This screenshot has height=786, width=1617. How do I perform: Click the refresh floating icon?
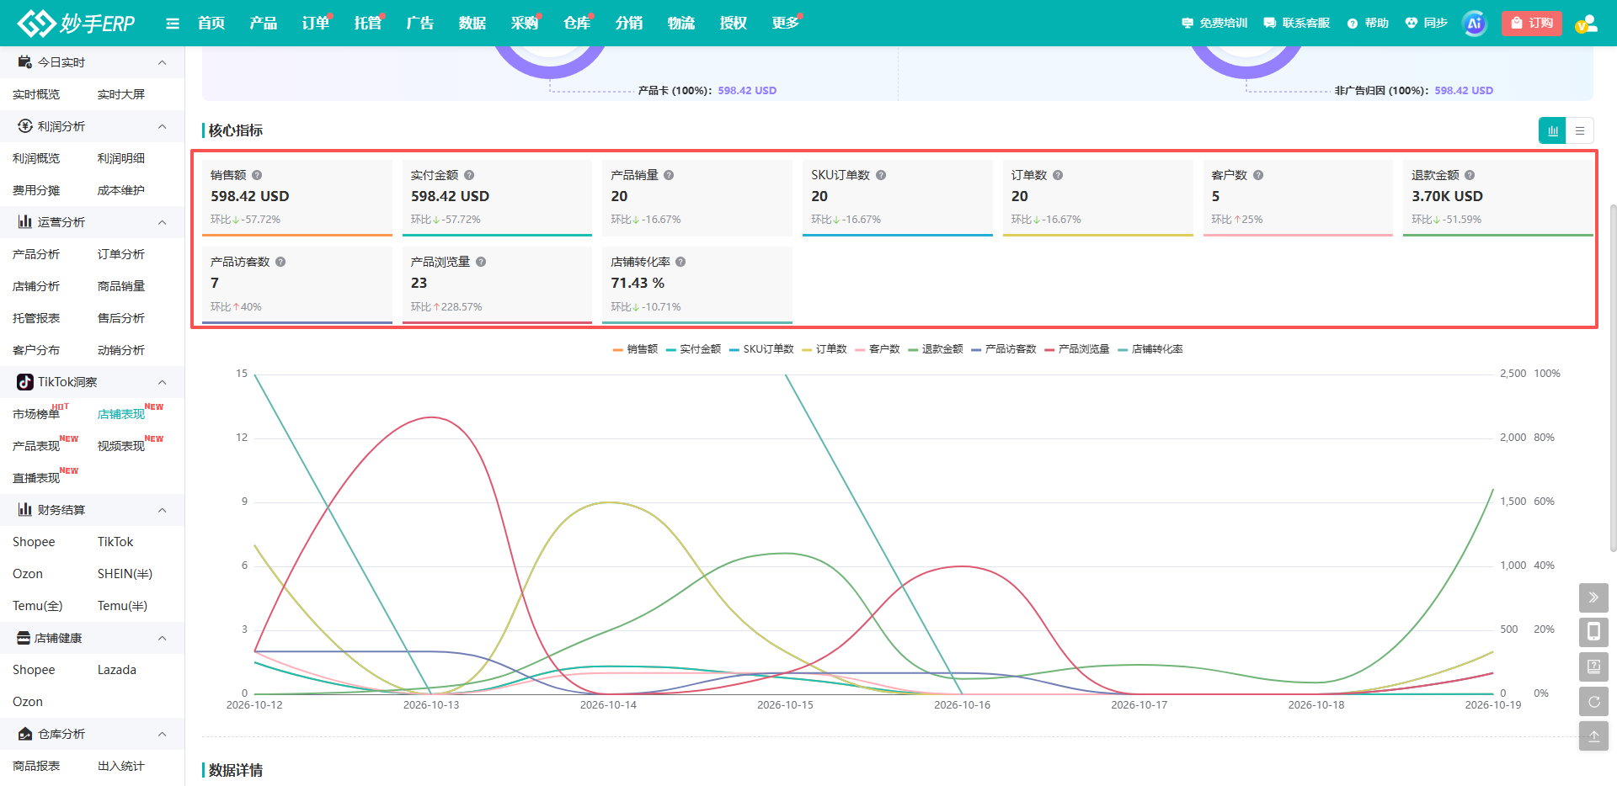[1593, 701]
